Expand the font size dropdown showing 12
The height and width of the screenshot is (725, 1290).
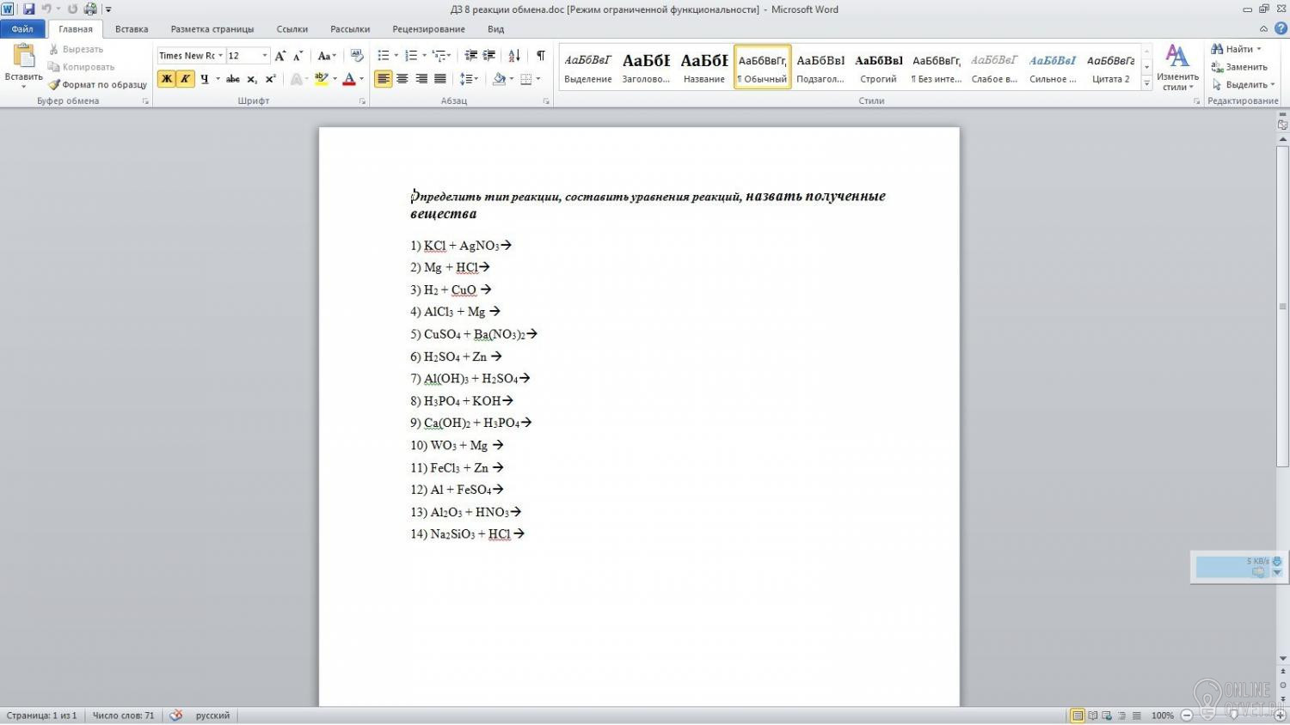point(264,56)
